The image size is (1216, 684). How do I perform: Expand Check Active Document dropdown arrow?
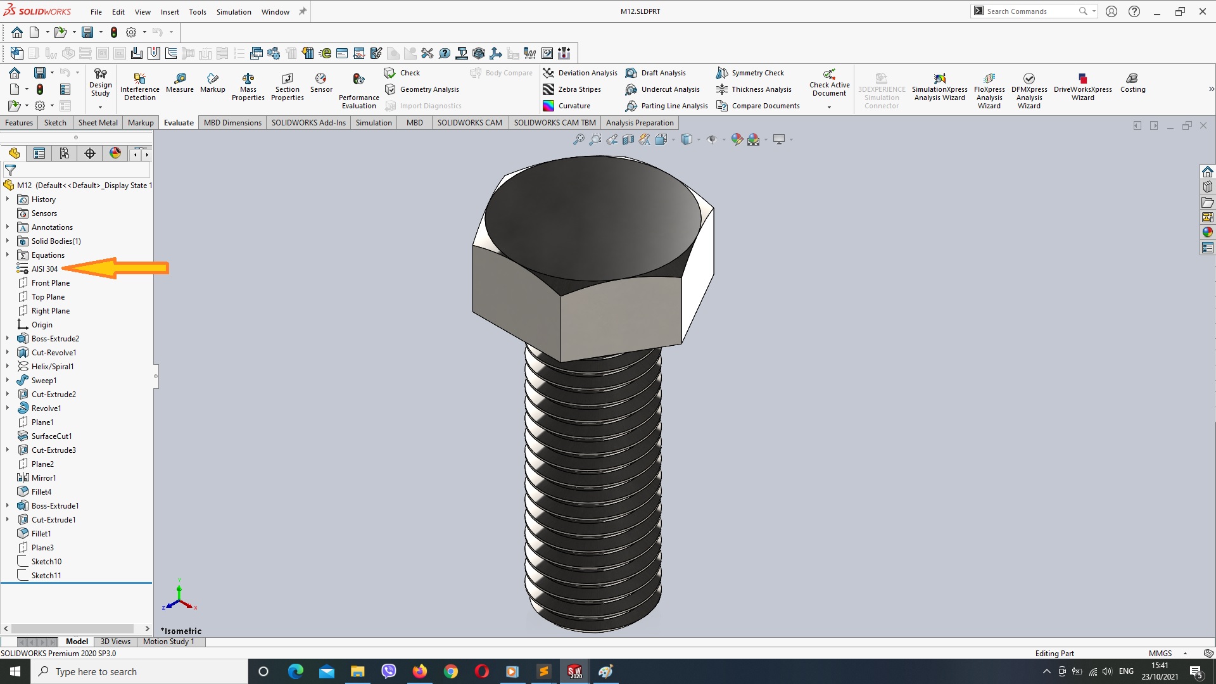(829, 107)
